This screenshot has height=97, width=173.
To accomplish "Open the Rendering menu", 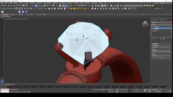I will (x=55, y=3).
